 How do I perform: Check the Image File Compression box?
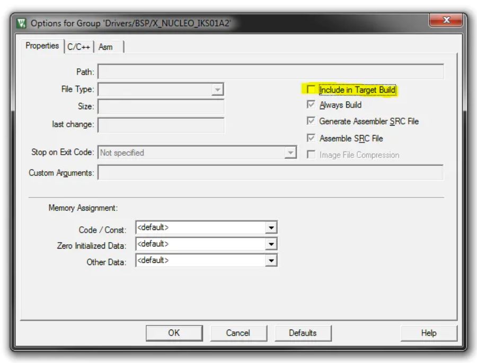(x=311, y=155)
